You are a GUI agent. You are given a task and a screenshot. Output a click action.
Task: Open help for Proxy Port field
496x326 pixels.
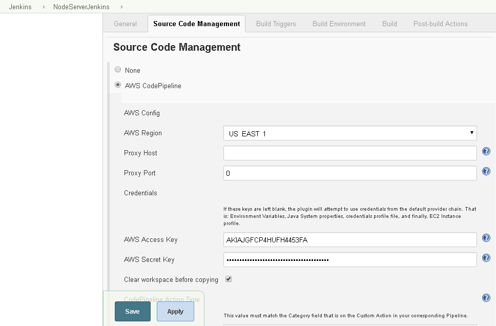(x=486, y=171)
